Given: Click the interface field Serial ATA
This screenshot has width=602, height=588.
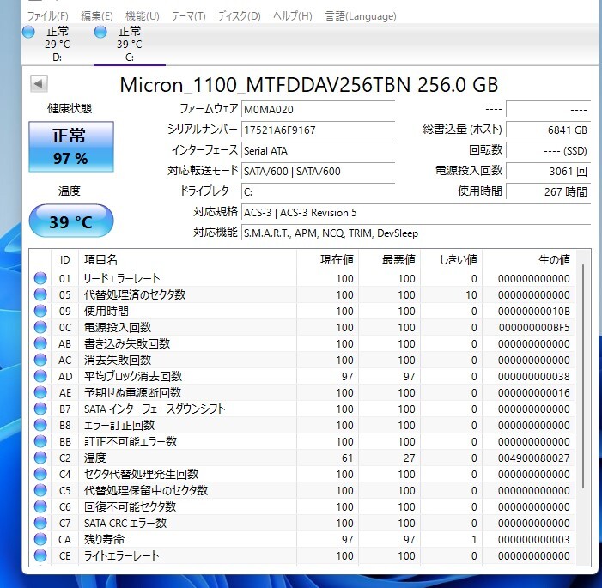Looking at the screenshot, I should tap(318, 150).
